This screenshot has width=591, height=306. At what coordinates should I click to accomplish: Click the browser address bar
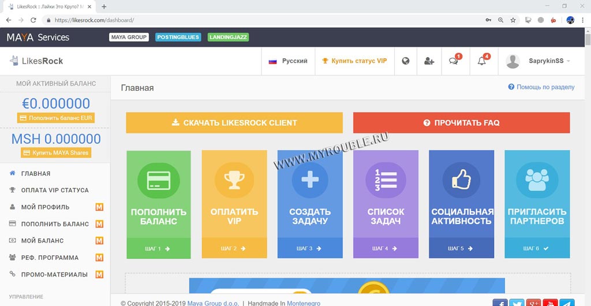pos(260,20)
